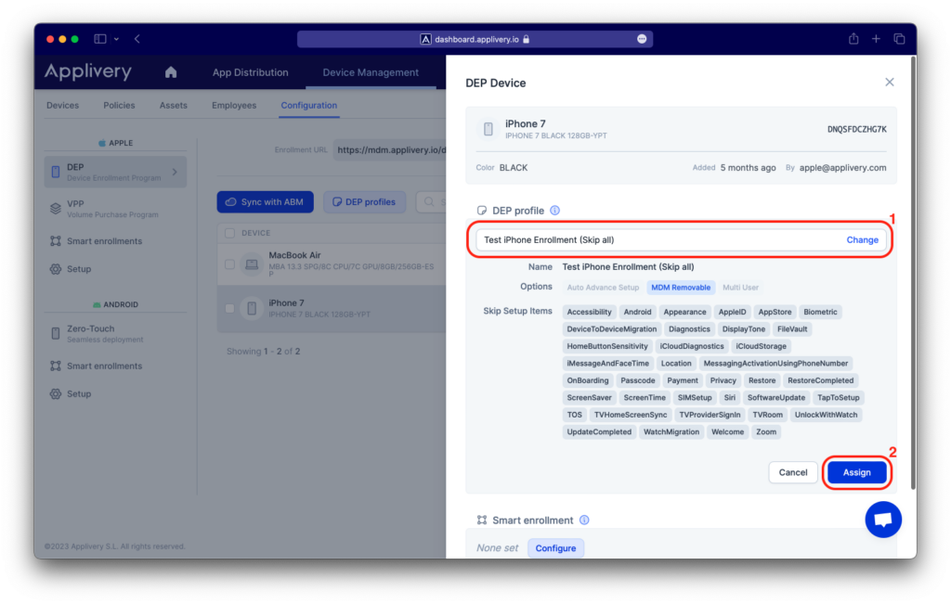Open the DEP profile selector field
Screen dimensions: 951x604
[681, 240]
